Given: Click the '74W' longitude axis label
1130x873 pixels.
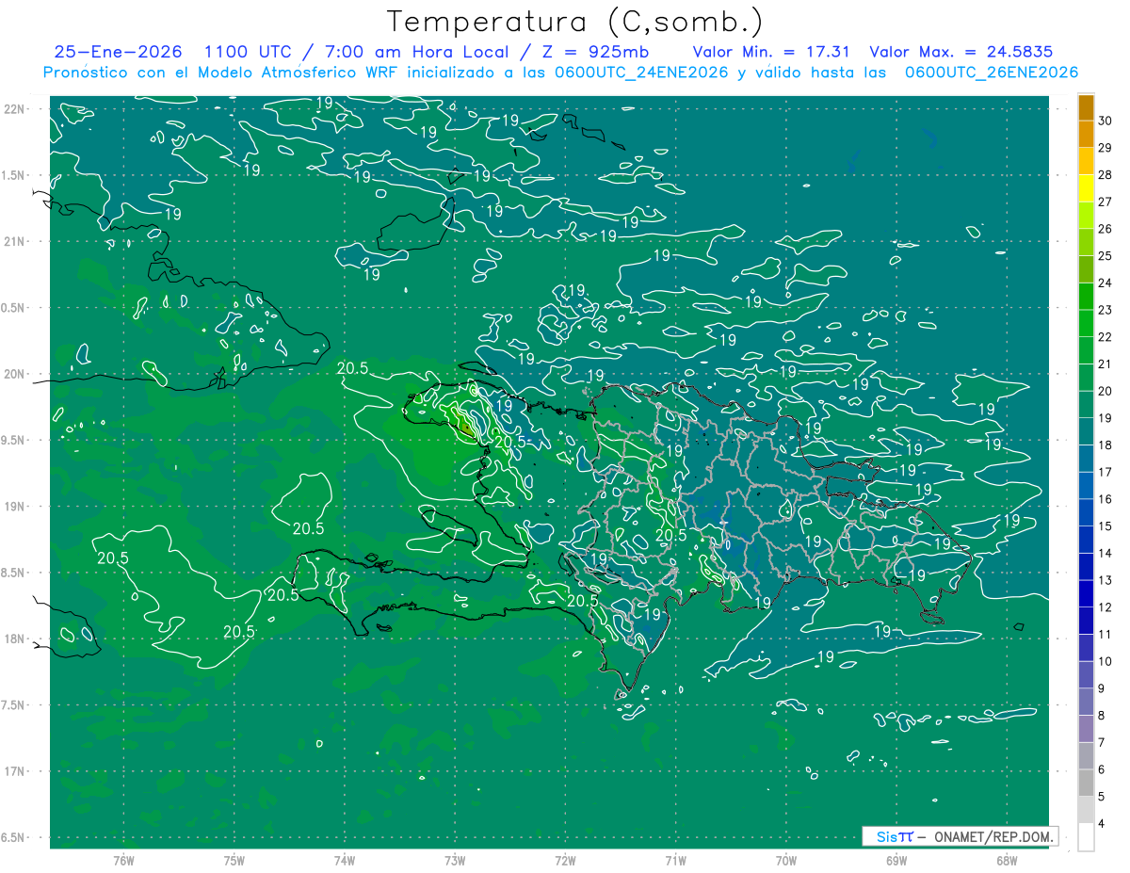Looking at the screenshot, I should tap(345, 861).
